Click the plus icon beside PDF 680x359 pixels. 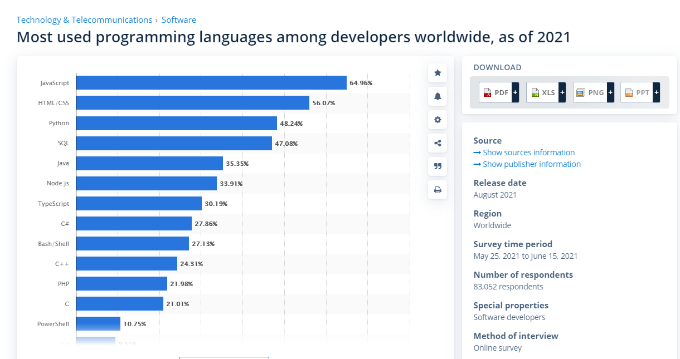coord(515,92)
